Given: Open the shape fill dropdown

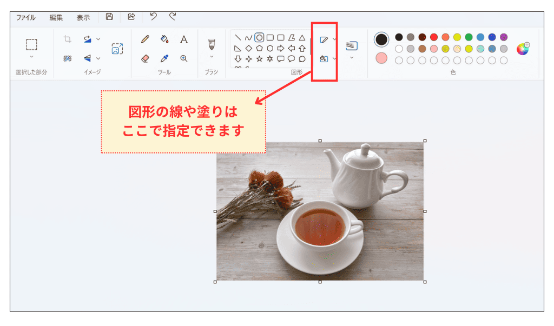Looking at the screenshot, I should pyautogui.click(x=334, y=58).
